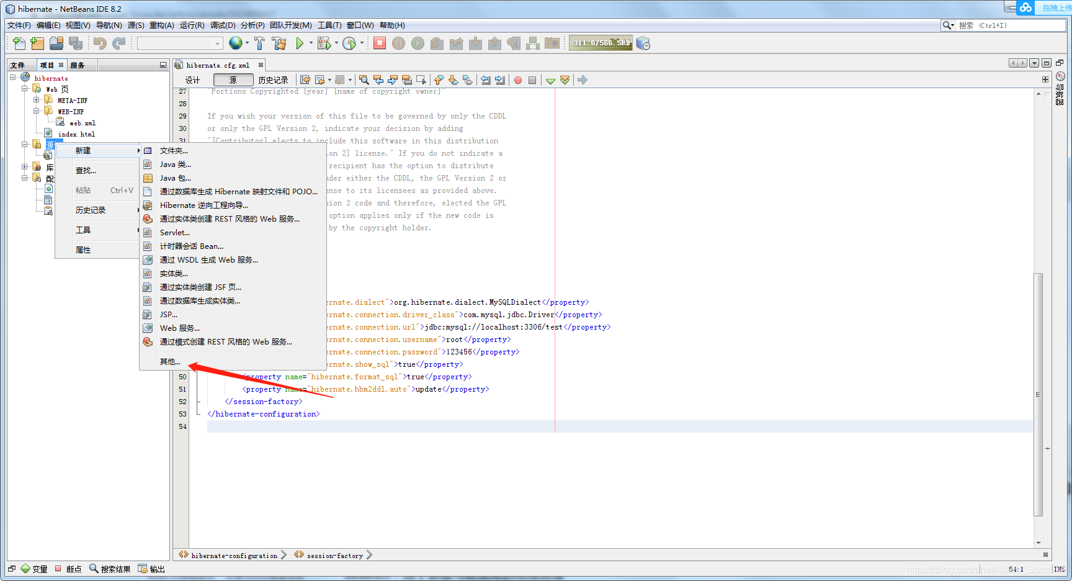This screenshot has width=1072, height=581.
Task: Click the Open Project toolbar icon
Action: coord(56,43)
